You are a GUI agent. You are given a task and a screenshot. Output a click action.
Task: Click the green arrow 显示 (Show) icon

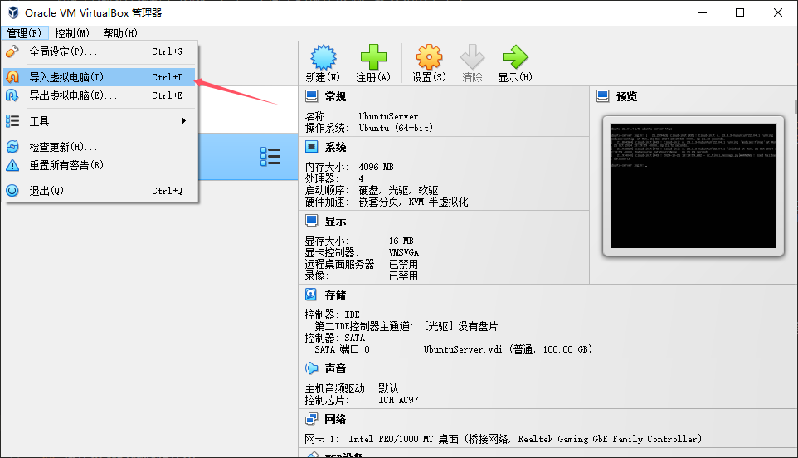[x=515, y=57]
